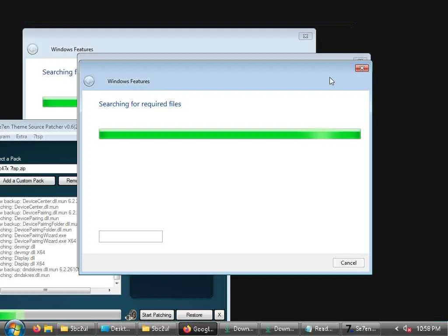448x336 pixels.
Task: Close the front Windows Features dialog
Action: pyautogui.click(x=362, y=68)
